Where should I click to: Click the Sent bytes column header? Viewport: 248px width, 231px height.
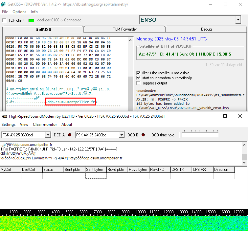pos(96,170)
